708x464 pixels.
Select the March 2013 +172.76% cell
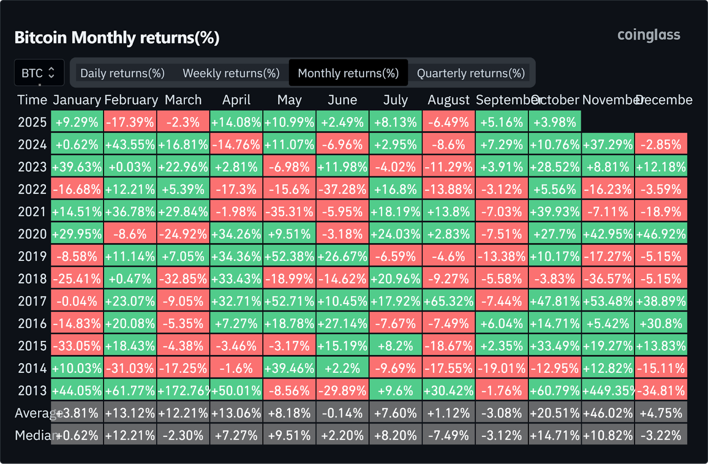coord(183,391)
